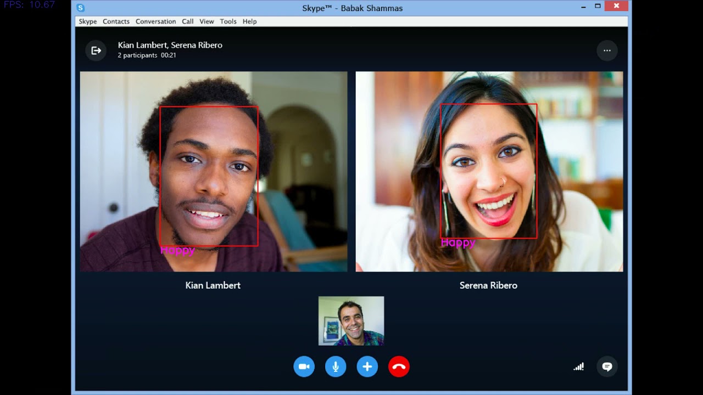The width and height of the screenshot is (703, 395).
Task: Mute the microphone
Action: 336,366
